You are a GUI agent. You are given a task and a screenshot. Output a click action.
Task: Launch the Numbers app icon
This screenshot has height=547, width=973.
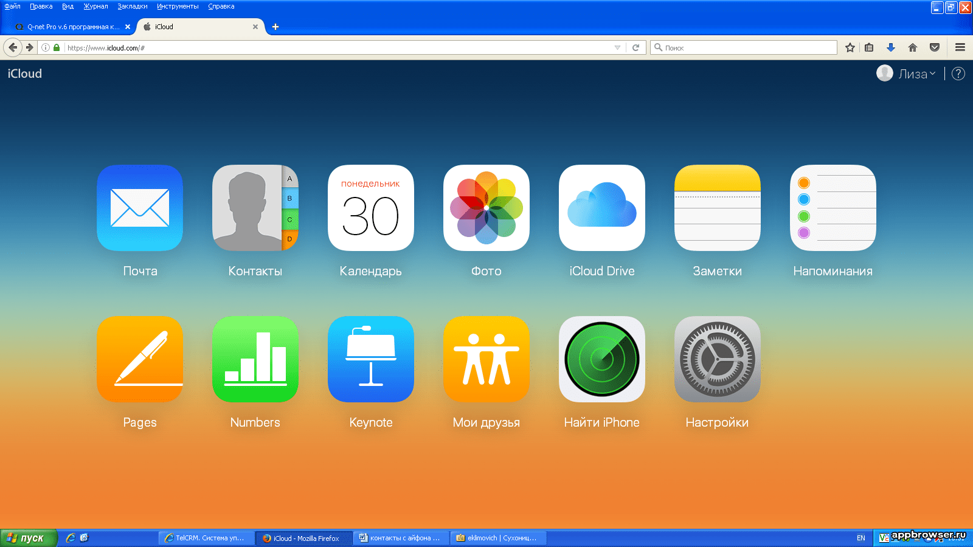tap(255, 359)
